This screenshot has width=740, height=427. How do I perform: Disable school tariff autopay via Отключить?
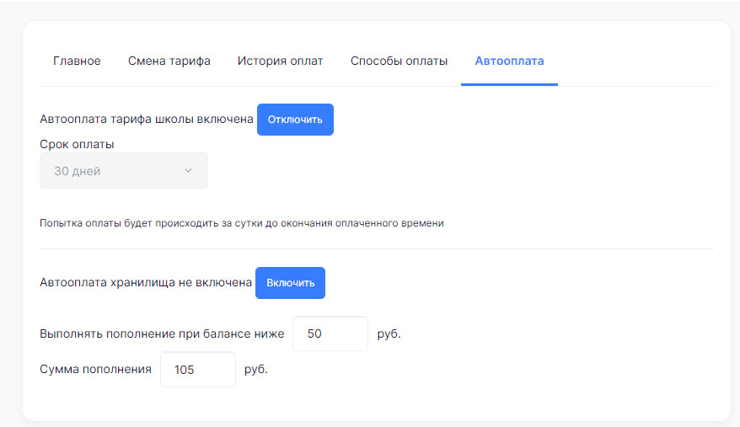click(x=296, y=120)
